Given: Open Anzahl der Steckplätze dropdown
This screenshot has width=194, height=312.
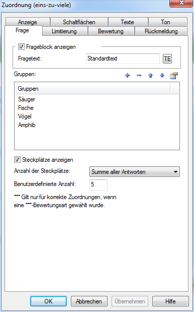Looking at the screenshot, I should tap(135, 172).
